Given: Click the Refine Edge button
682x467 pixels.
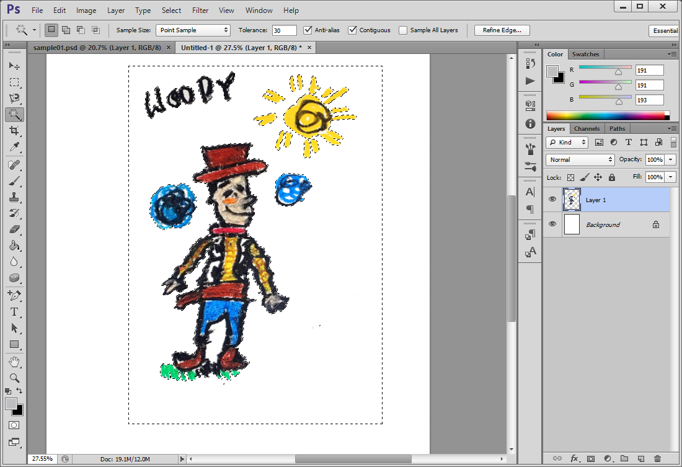Looking at the screenshot, I should (x=502, y=30).
